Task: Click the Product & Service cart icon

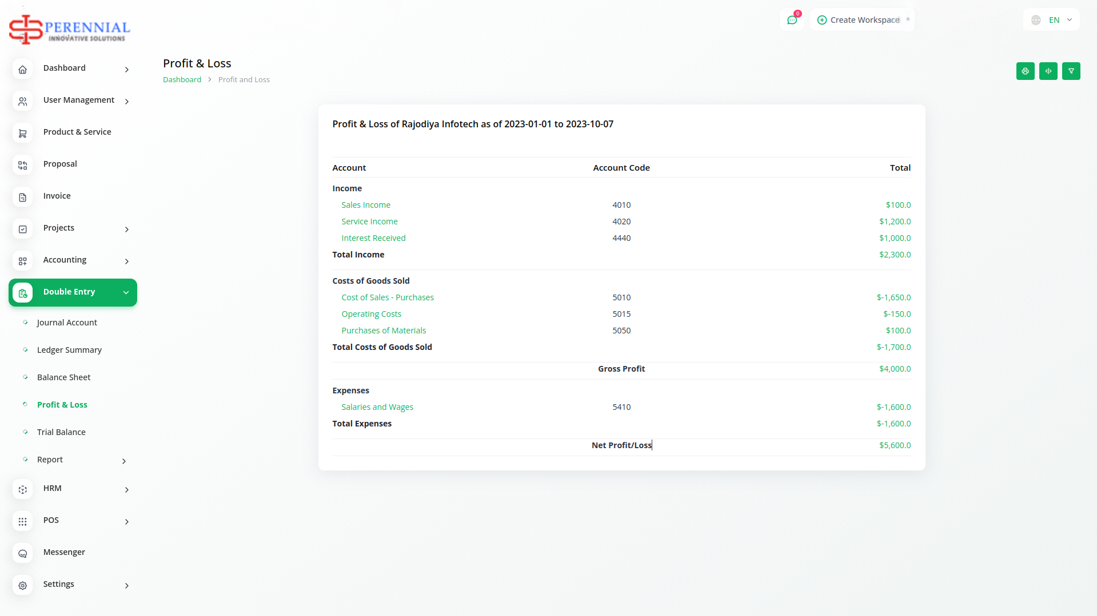Action: [x=23, y=134]
